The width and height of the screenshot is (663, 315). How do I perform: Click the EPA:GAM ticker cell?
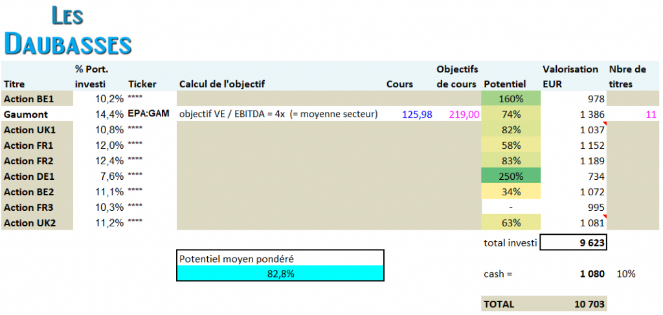point(149,114)
